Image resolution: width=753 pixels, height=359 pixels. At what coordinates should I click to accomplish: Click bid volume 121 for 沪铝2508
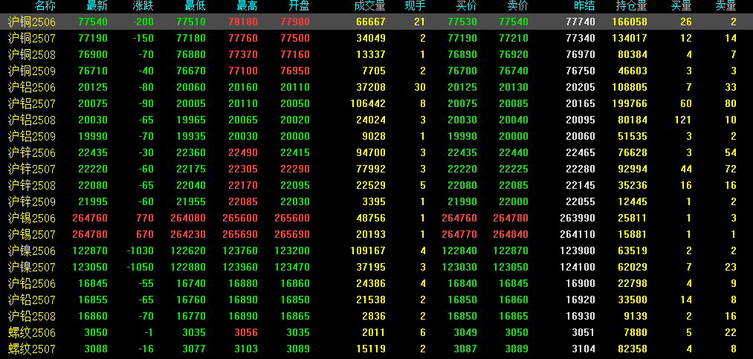(682, 120)
